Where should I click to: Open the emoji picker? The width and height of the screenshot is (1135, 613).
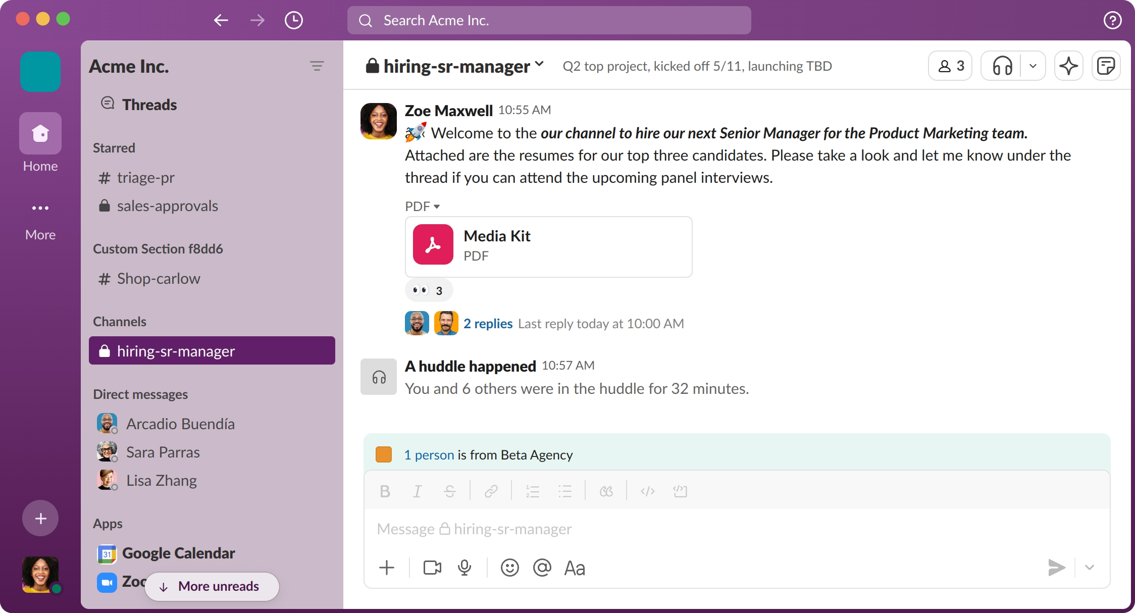510,568
